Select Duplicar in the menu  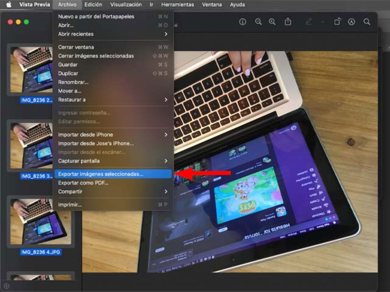coord(113,73)
